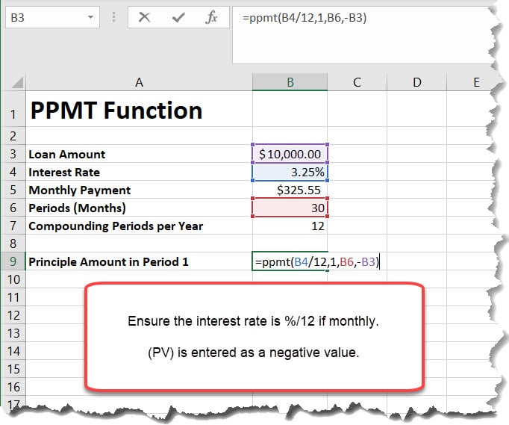Select row 12 header
Screen dimensions: 509x425
[13, 315]
